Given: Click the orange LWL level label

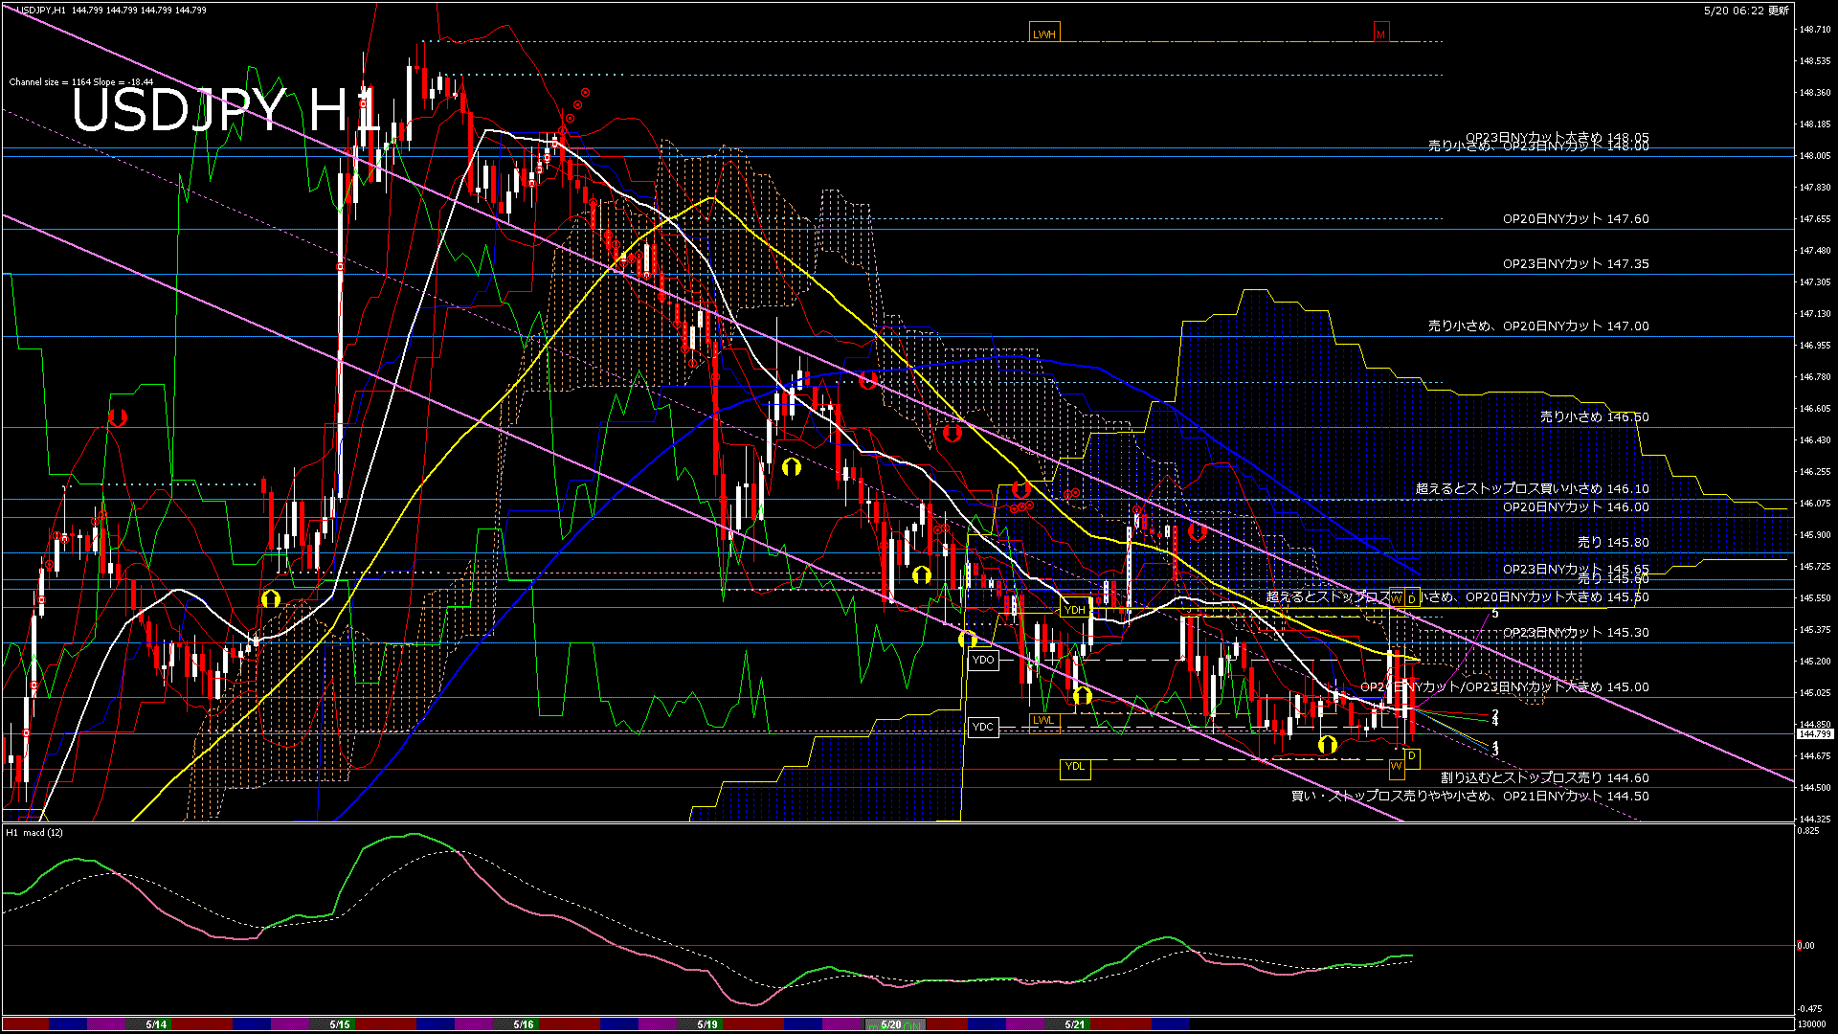Looking at the screenshot, I should [x=1043, y=720].
